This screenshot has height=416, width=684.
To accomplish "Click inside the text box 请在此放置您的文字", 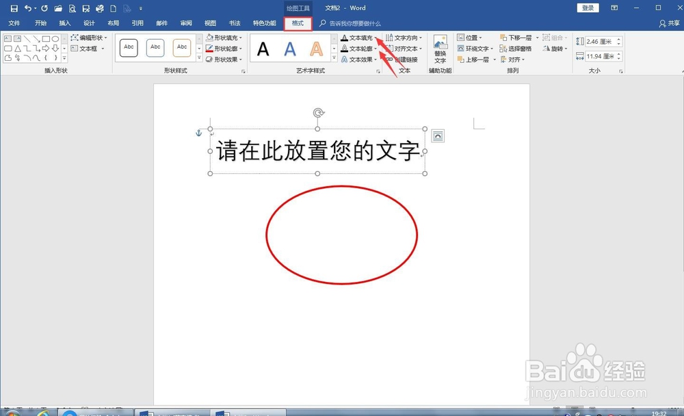I will click(316, 152).
